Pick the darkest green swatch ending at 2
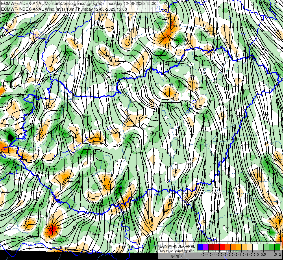Image resolution: width=283 pixels, height=260 pixels. coord(277,247)
